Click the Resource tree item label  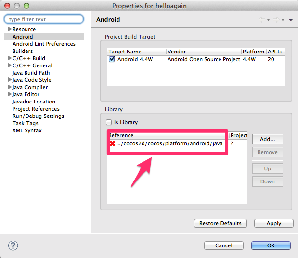coord(24,29)
